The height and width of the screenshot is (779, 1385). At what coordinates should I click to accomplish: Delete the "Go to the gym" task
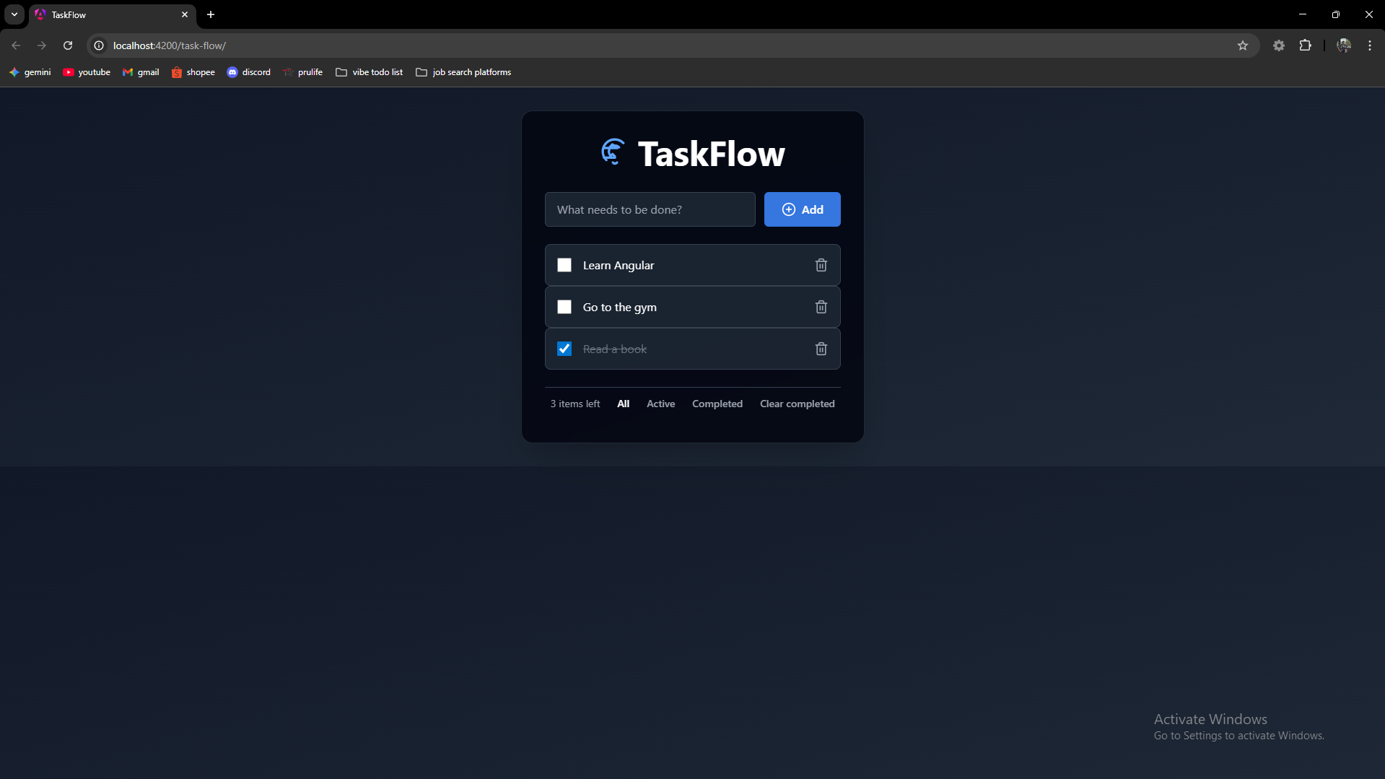tap(821, 307)
